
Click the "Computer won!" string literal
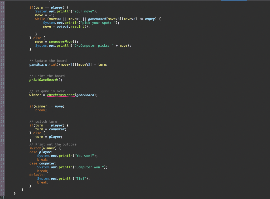pyautogui.click(x=89, y=167)
